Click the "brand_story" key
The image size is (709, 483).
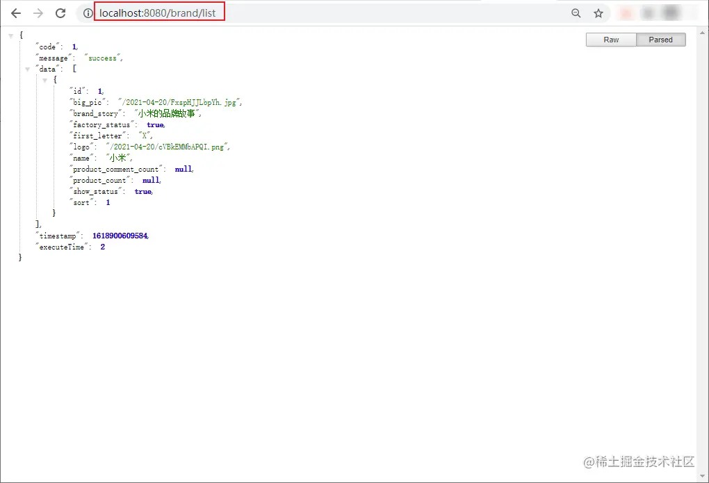tap(95, 113)
